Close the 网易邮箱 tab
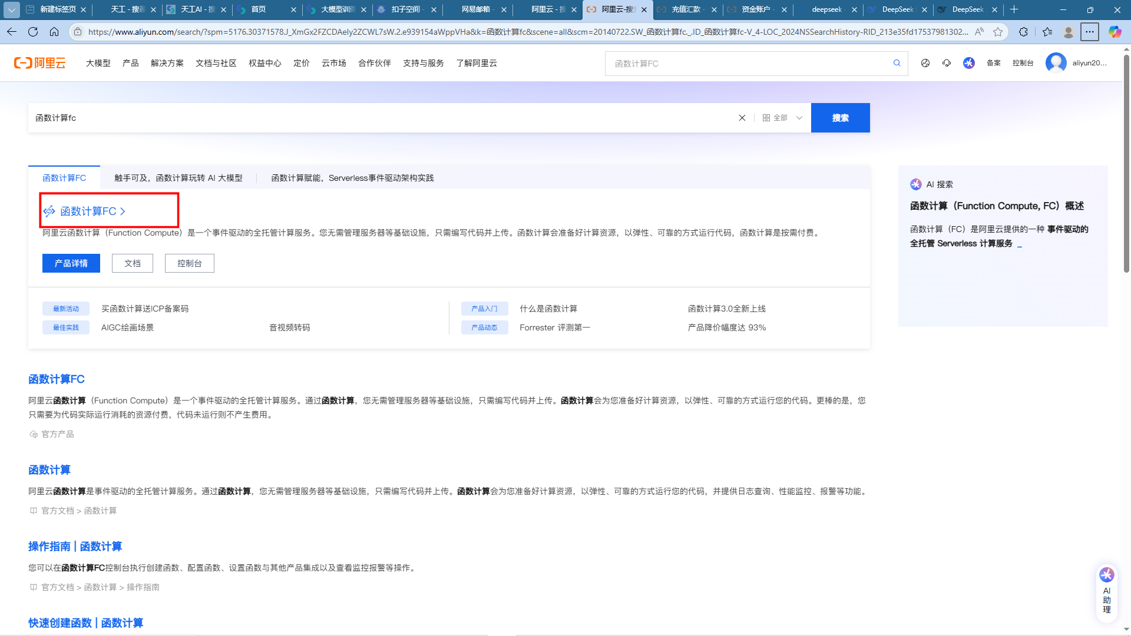1131x636 pixels. coord(504,9)
